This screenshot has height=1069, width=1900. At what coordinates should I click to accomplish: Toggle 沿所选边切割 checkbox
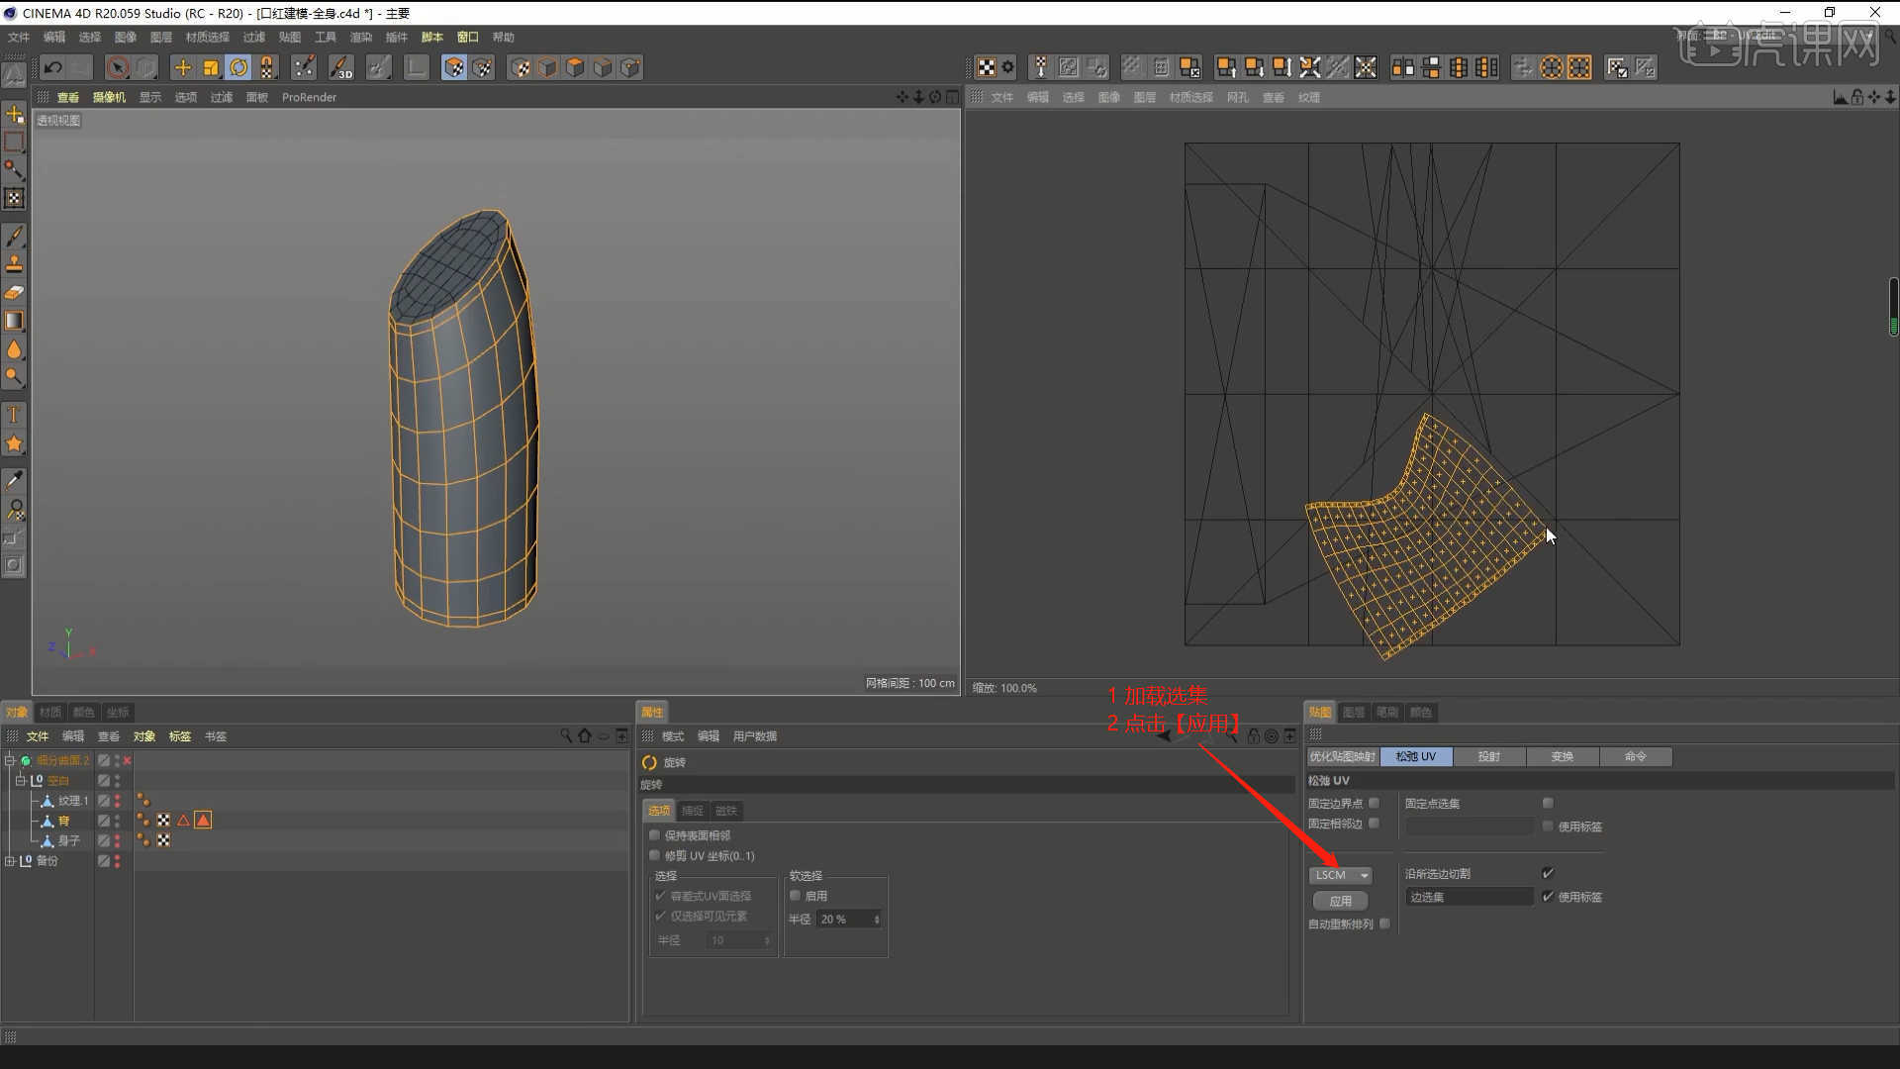pyautogui.click(x=1548, y=873)
